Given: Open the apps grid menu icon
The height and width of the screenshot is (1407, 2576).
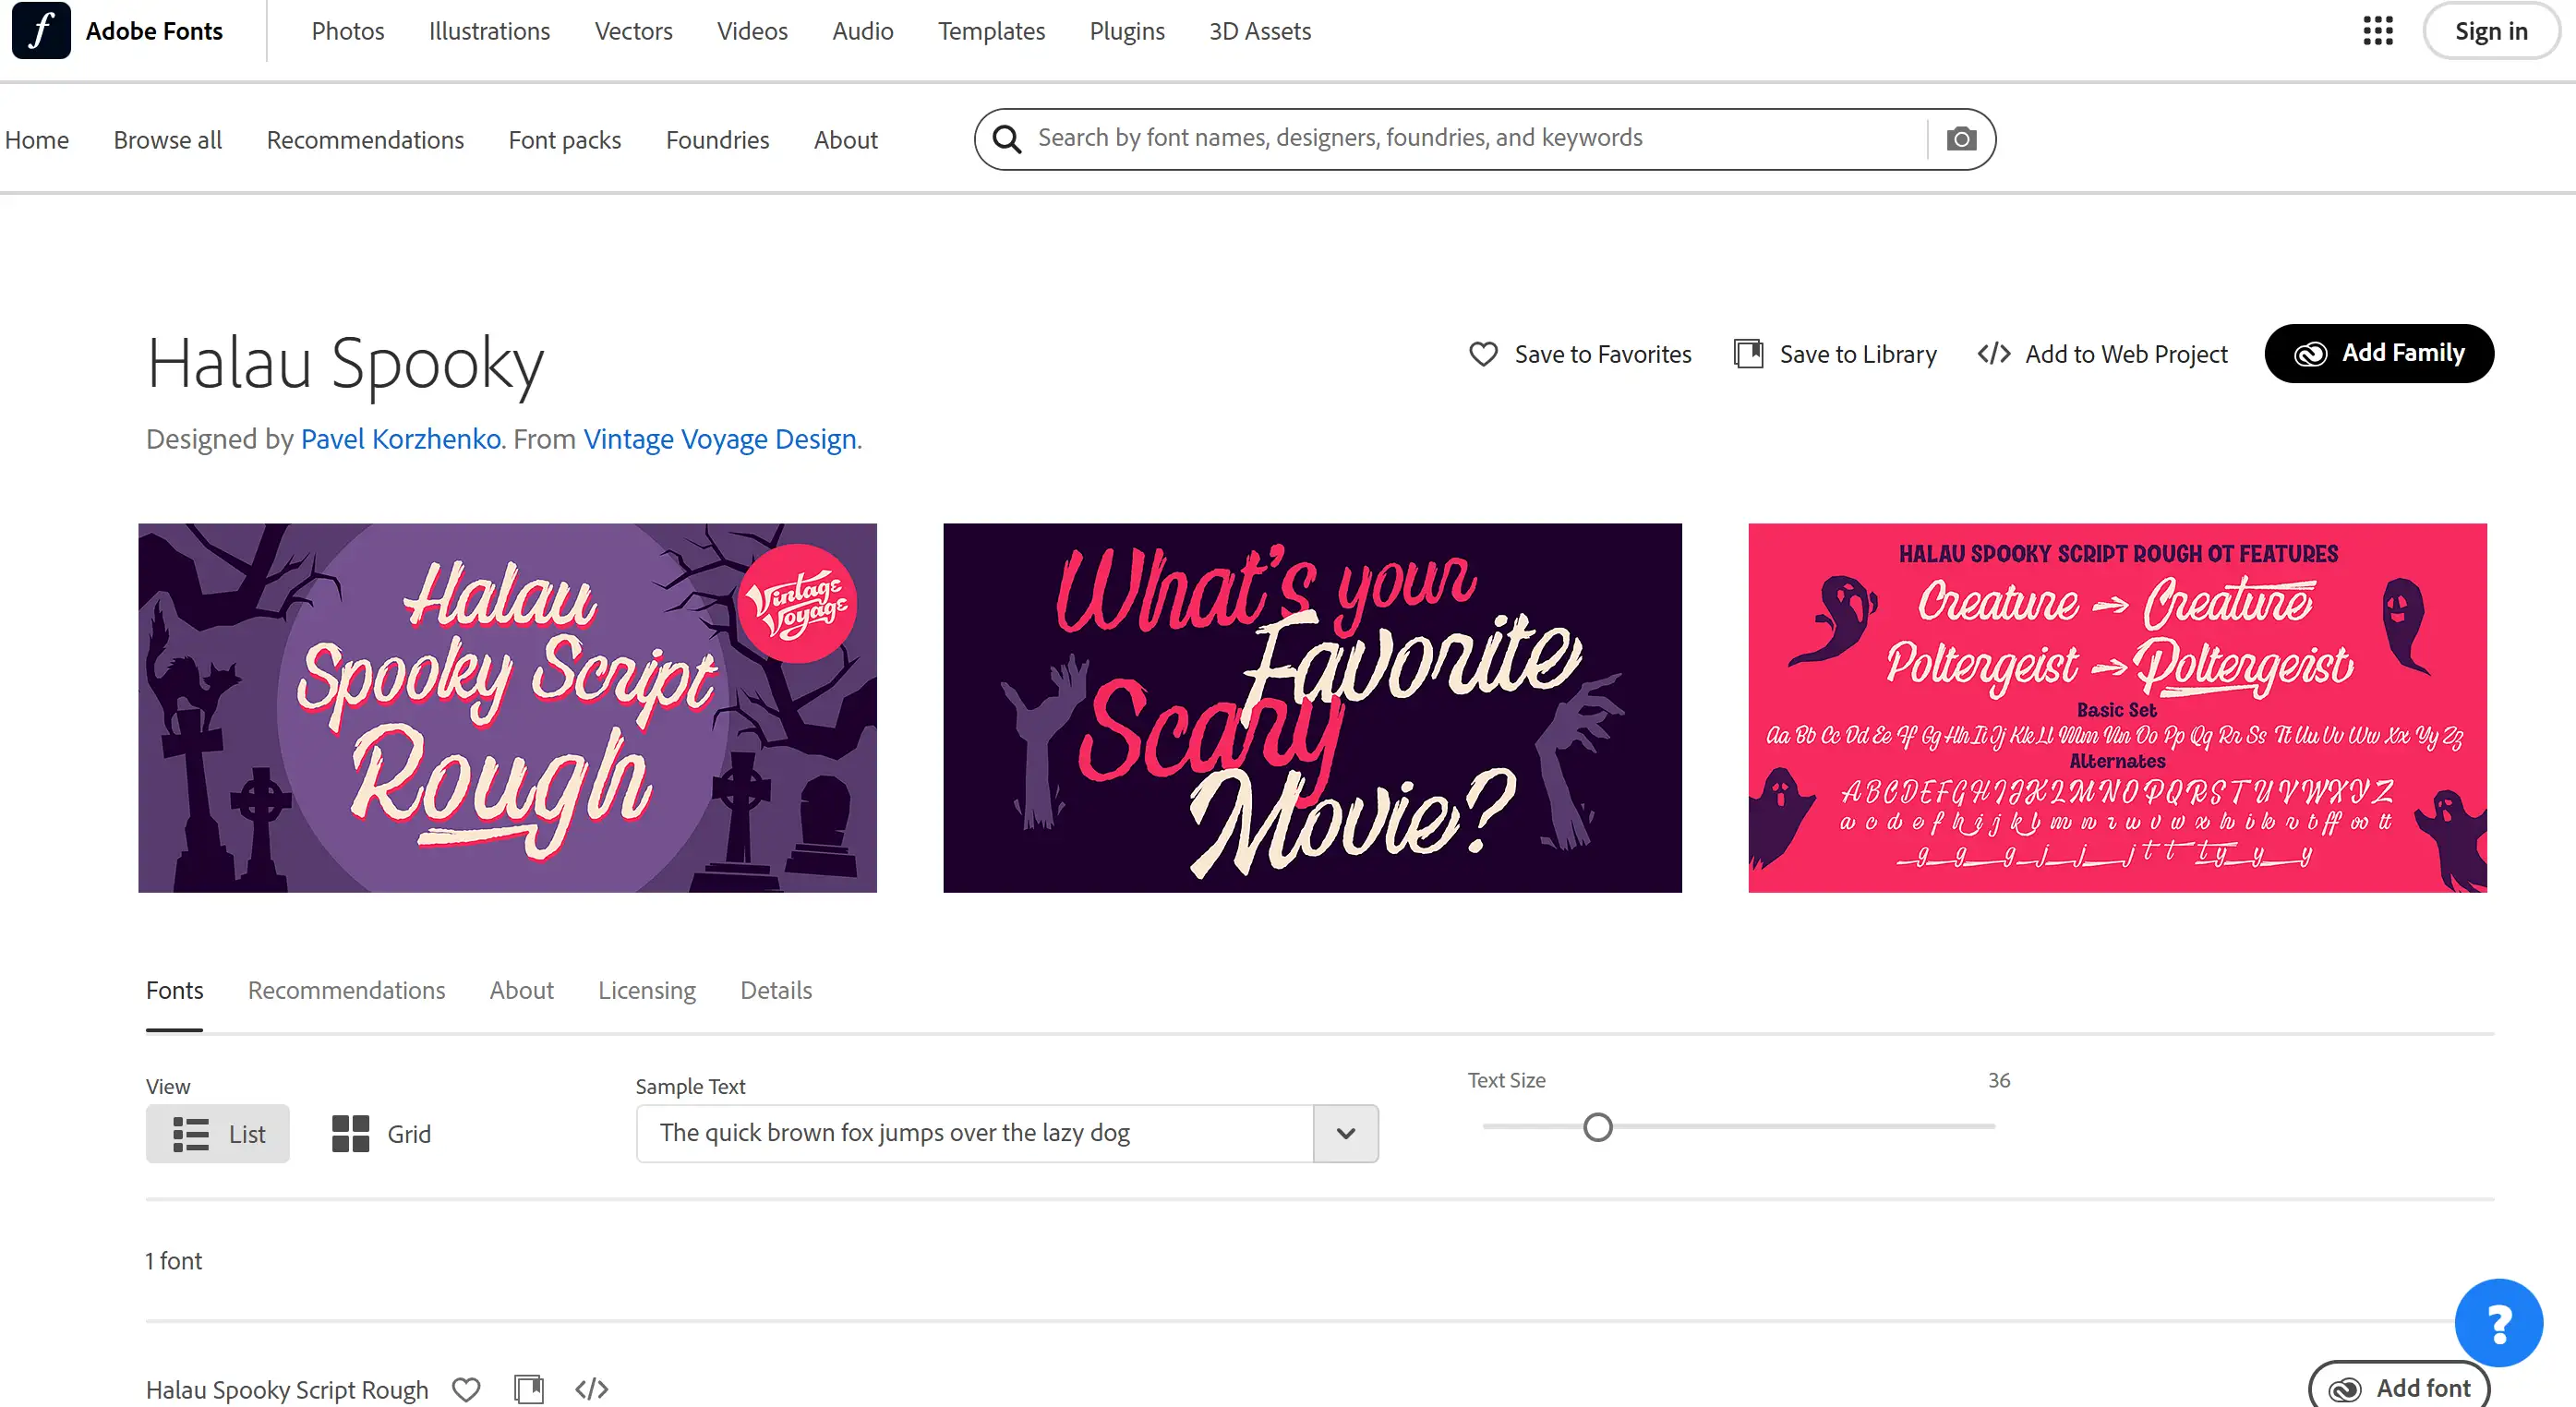Looking at the screenshot, I should [x=2377, y=31].
